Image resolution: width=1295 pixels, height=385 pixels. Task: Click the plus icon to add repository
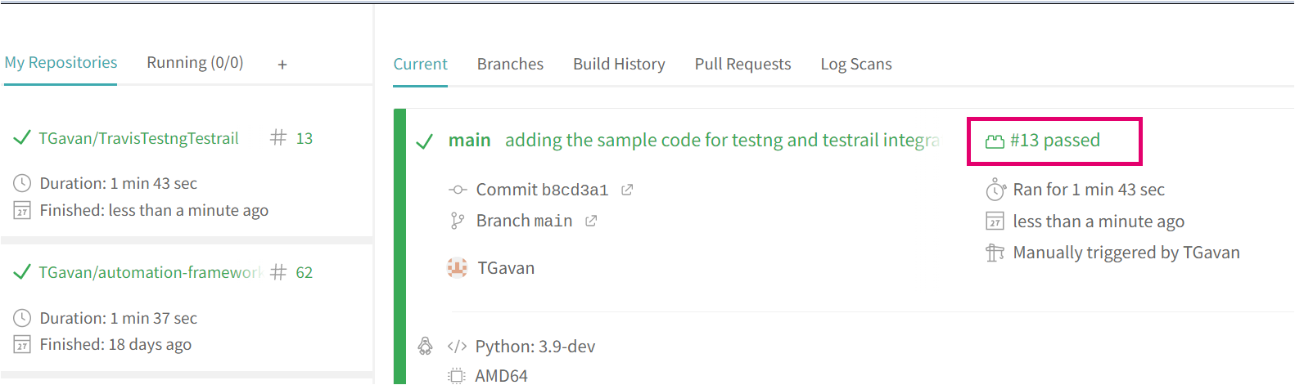[x=282, y=65]
